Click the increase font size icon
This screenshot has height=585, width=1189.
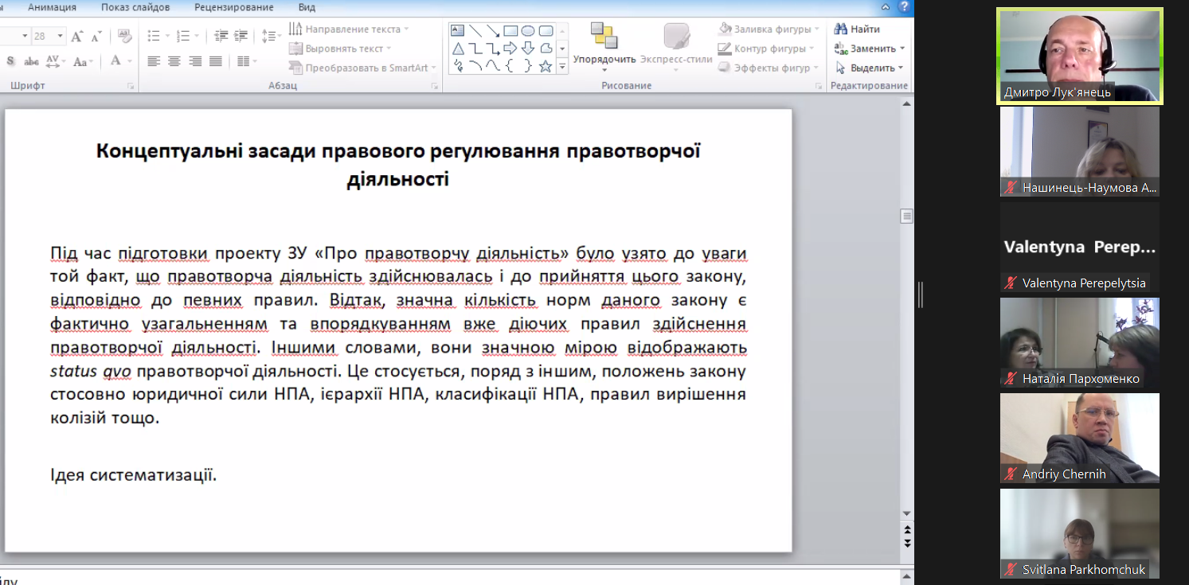click(x=77, y=37)
